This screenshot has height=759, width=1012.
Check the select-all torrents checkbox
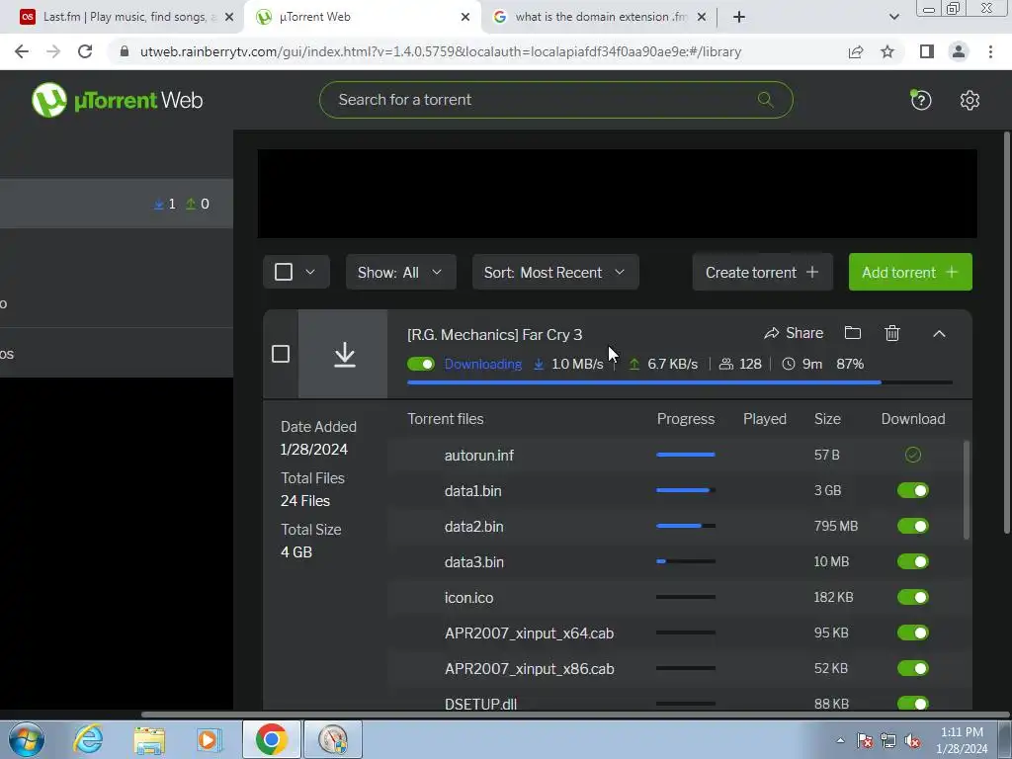click(x=284, y=272)
